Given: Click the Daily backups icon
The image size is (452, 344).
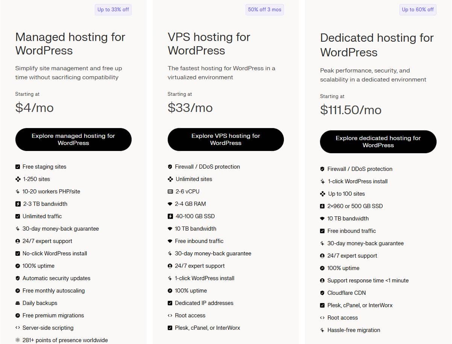Looking at the screenshot, I should click(x=18, y=303).
